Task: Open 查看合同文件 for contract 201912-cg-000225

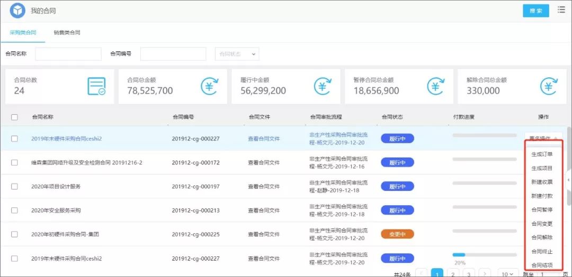Action: (264, 234)
